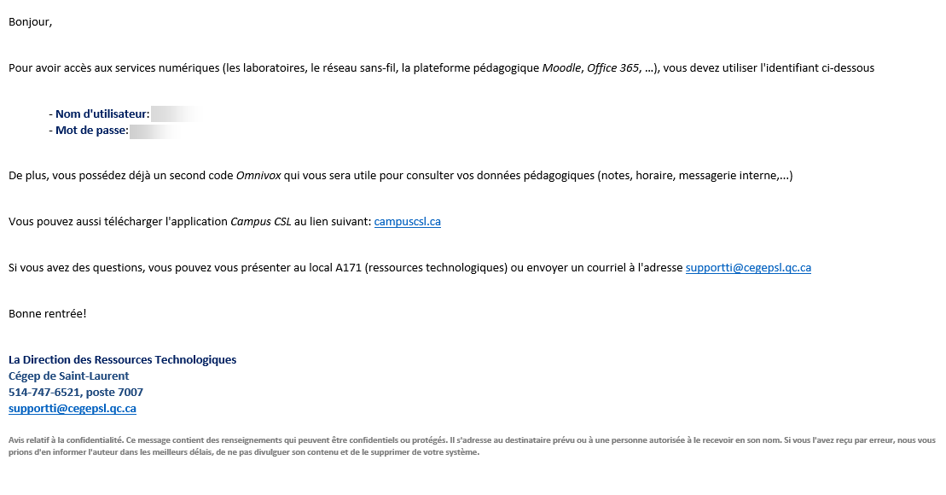Image resolution: width=946 pixels, height=495 pixels.
Task: Click the "Bonjour," greeting text
Action: (31, 22)
